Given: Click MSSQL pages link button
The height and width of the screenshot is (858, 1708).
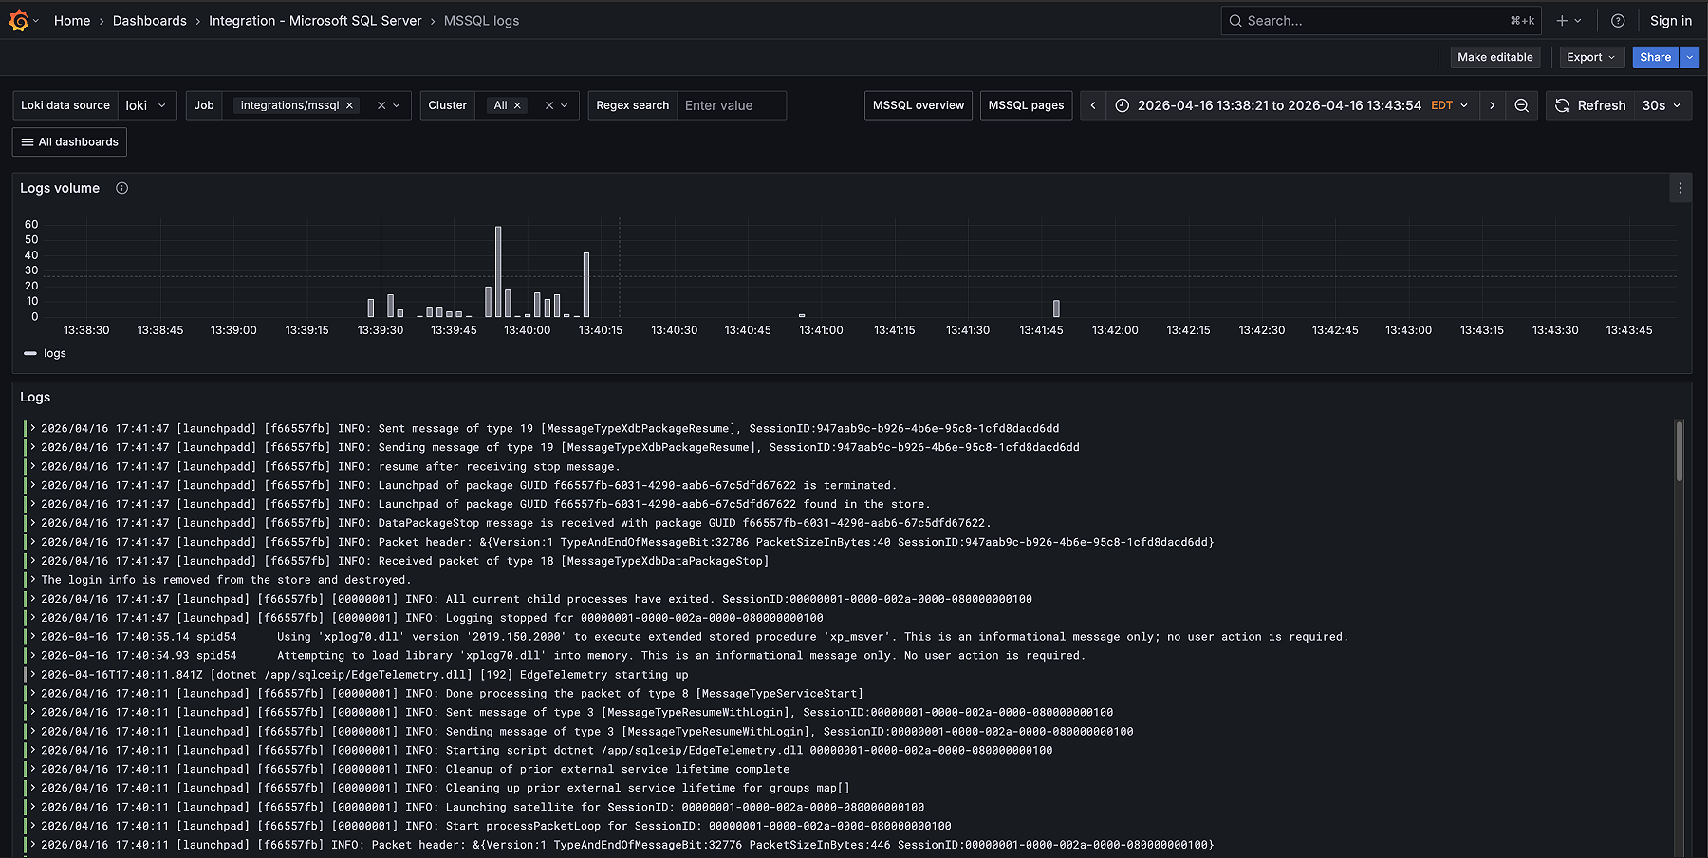Looking at the screenshot, I should pos(1026,105).
